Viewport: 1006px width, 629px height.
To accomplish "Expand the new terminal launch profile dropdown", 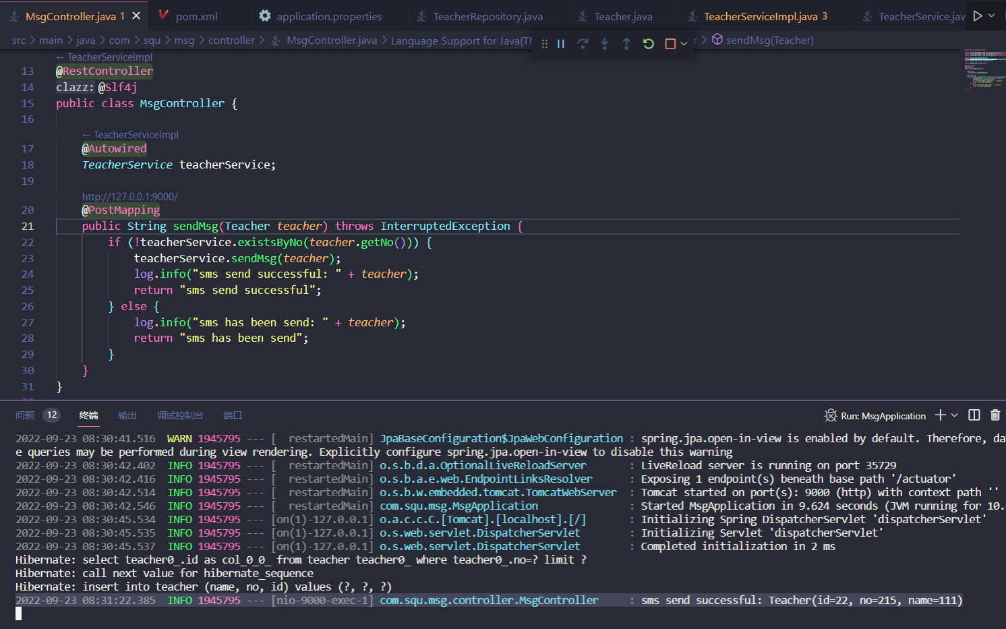I will coord(955,415).
